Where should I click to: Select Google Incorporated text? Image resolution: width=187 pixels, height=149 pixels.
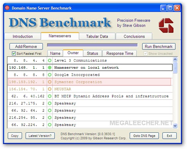pos(77,75)
